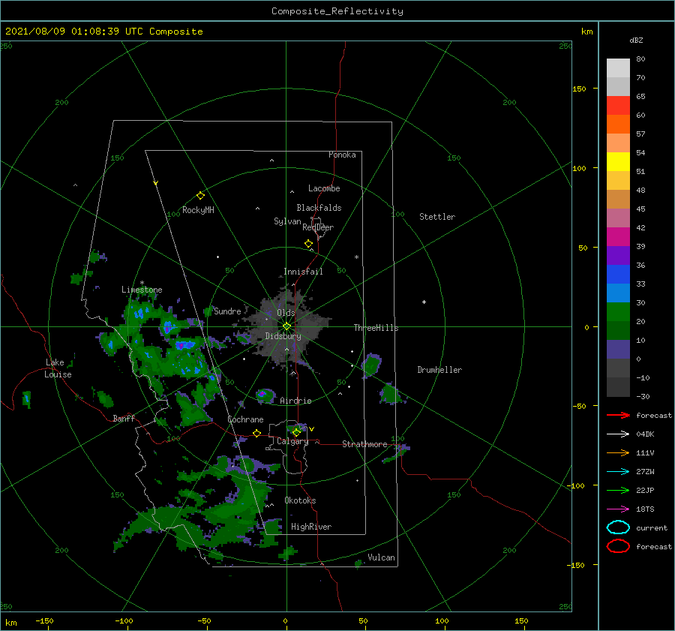Click the yellow diamond marker inside Calgary
675x631 pixels.
296,432
